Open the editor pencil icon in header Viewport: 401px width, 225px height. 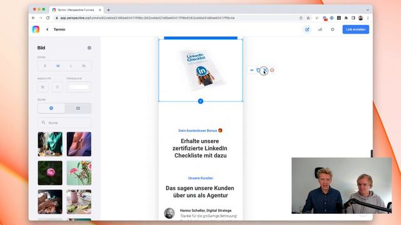pyautogui.click(x=307, y=29)
